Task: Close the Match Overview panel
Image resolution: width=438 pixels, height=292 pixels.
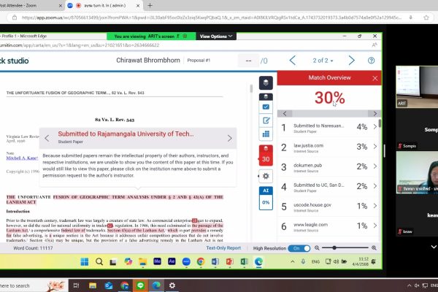Action: [375, 78]
